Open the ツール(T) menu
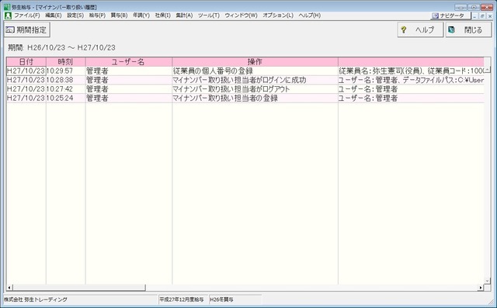The height and width of the screenshot is (308, 497). 209,16
